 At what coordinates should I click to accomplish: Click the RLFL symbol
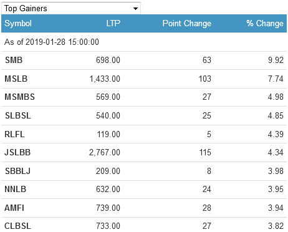coord(14,134)
